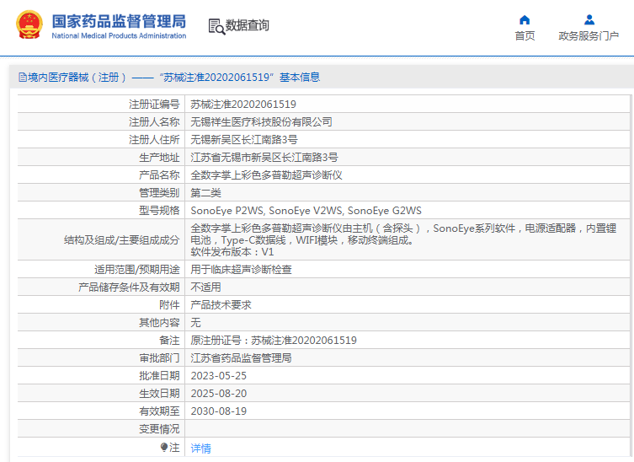Select registration number value 苏械注准20202061519 in first row
Screen dimensions: 634x462
(x=243, y=105)
